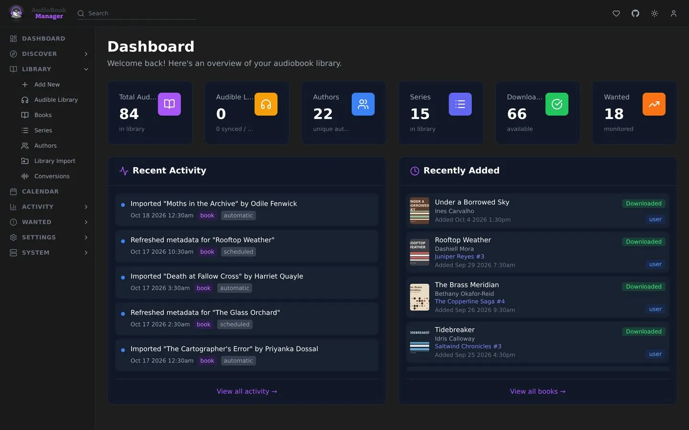
Task: Click the green Downloaded checkmark icon
Action: point(557,104)
